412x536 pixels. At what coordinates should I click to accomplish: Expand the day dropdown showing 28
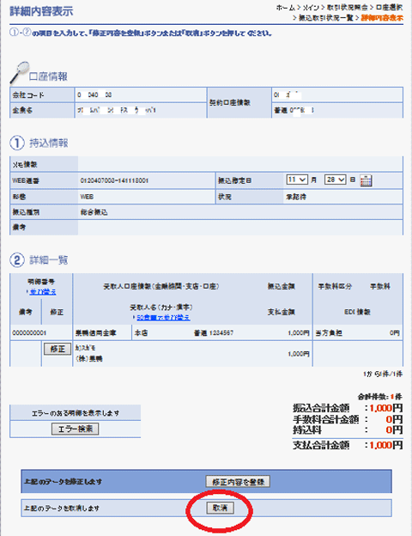pyautogui.click(x=335, y=180)
